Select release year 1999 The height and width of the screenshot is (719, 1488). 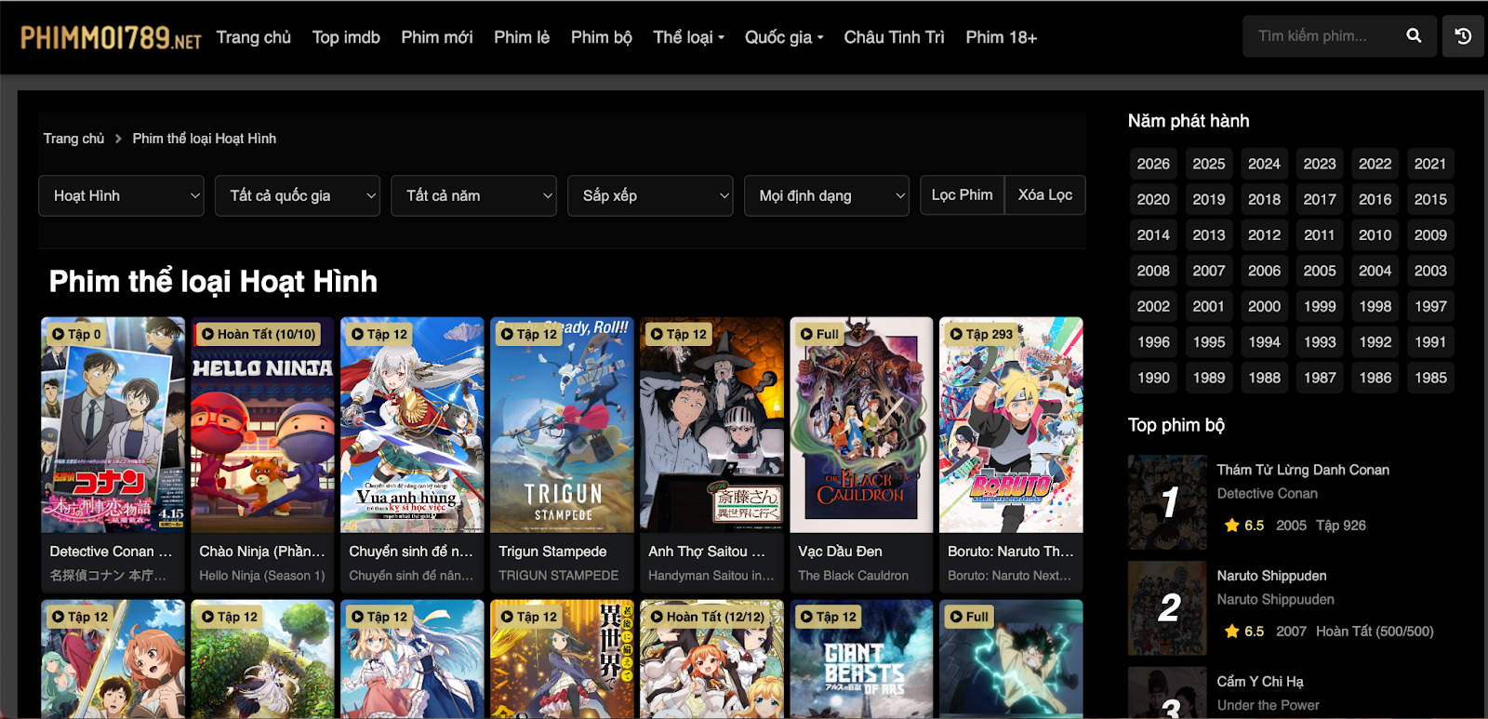1320,306
